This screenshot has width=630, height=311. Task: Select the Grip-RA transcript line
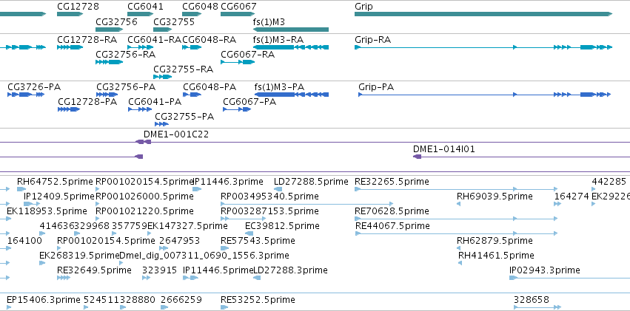coord(483,47)
